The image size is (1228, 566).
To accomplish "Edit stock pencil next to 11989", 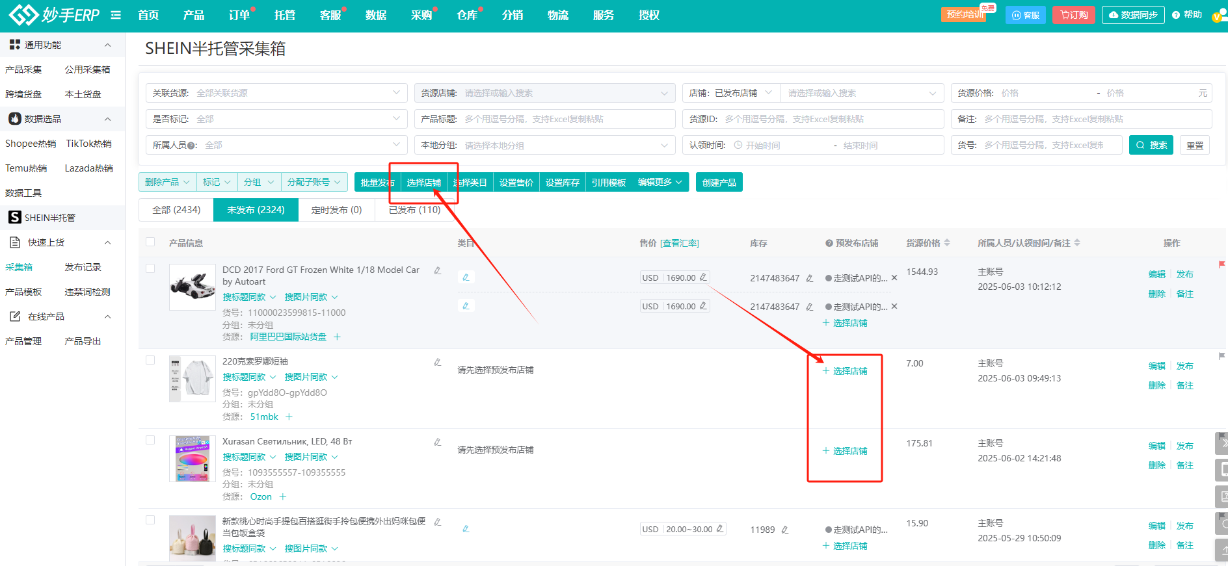I will [x=785, y=530].
